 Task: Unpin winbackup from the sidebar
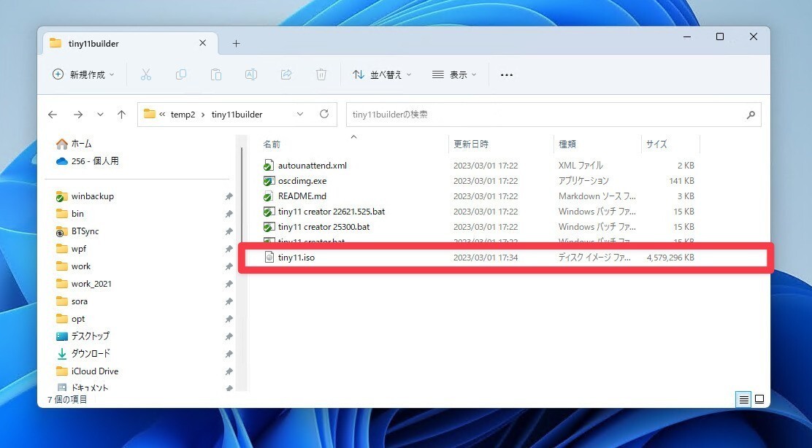(x=229, y=196)
